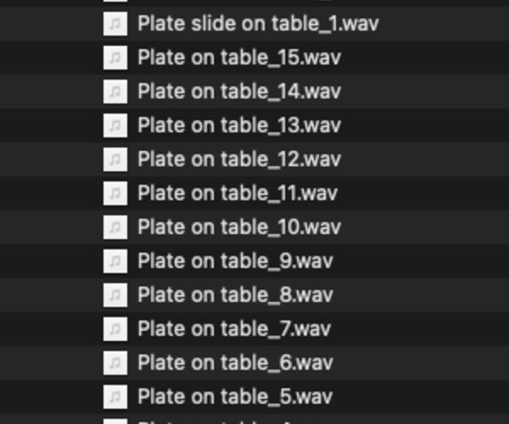509x424 pixels.
Task: Select the Plate on table_6.wav file name
Action: 235,363
